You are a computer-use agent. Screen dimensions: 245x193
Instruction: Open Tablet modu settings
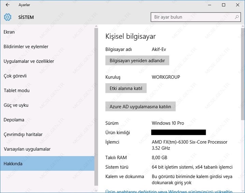click(47, 91)
